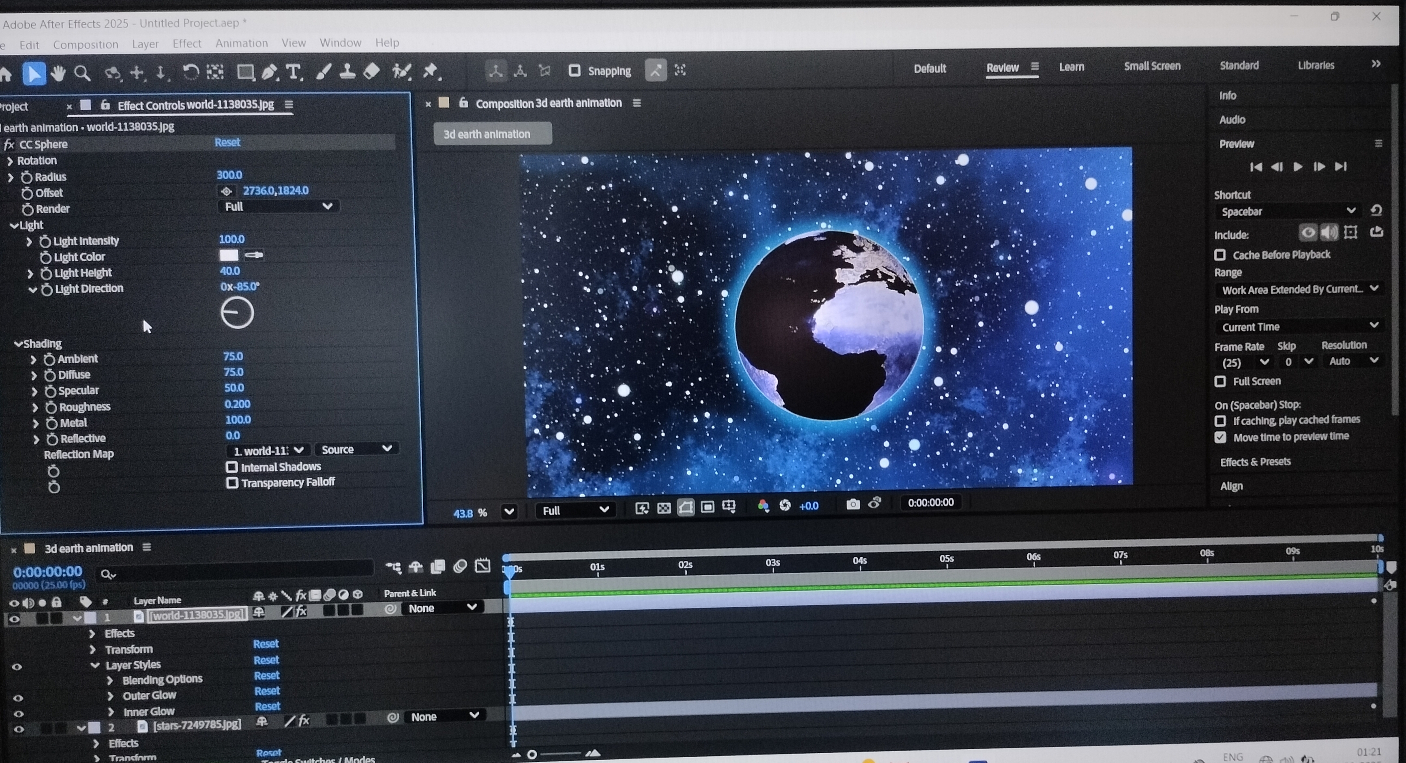Screen dimensions: 1406x763
Task: Open the Play From Current Time dropdown
Action: [1299, 326]
